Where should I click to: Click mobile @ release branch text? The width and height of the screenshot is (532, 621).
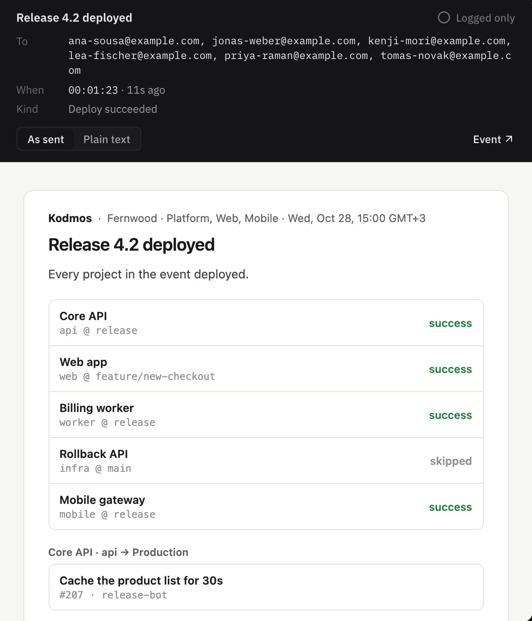pos(108,514)
